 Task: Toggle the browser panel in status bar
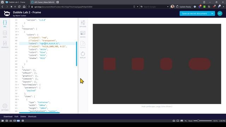(x=2, y=121)
